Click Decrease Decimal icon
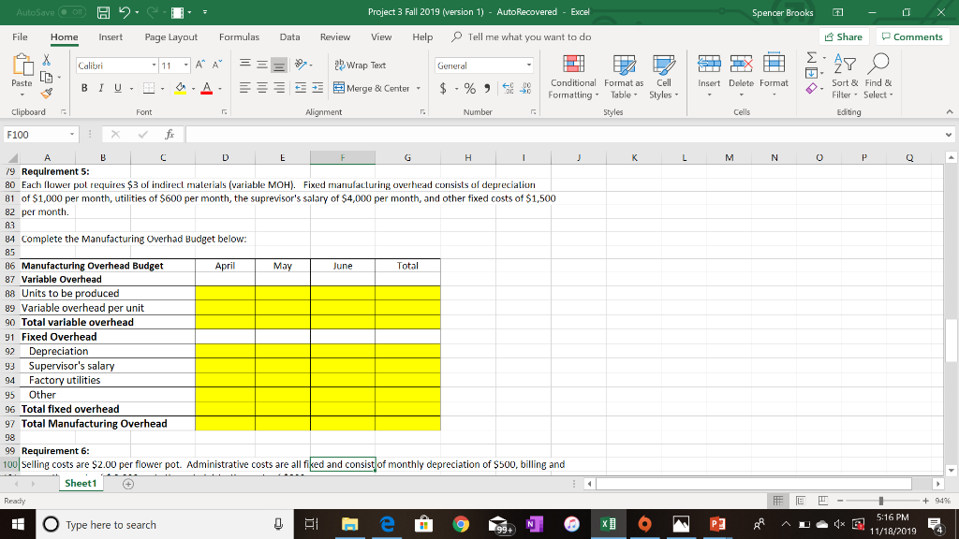Image resolution: width=959 pixels, height=539 pixels. pos(525,89)
